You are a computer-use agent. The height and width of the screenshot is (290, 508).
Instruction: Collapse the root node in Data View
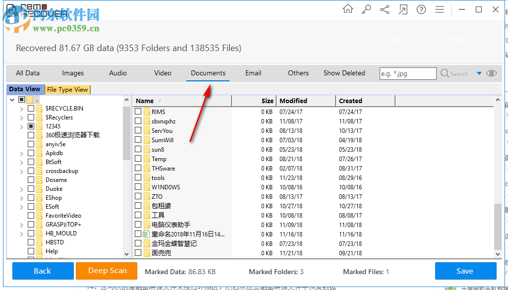pyautogui.click(x=11, y=99)
